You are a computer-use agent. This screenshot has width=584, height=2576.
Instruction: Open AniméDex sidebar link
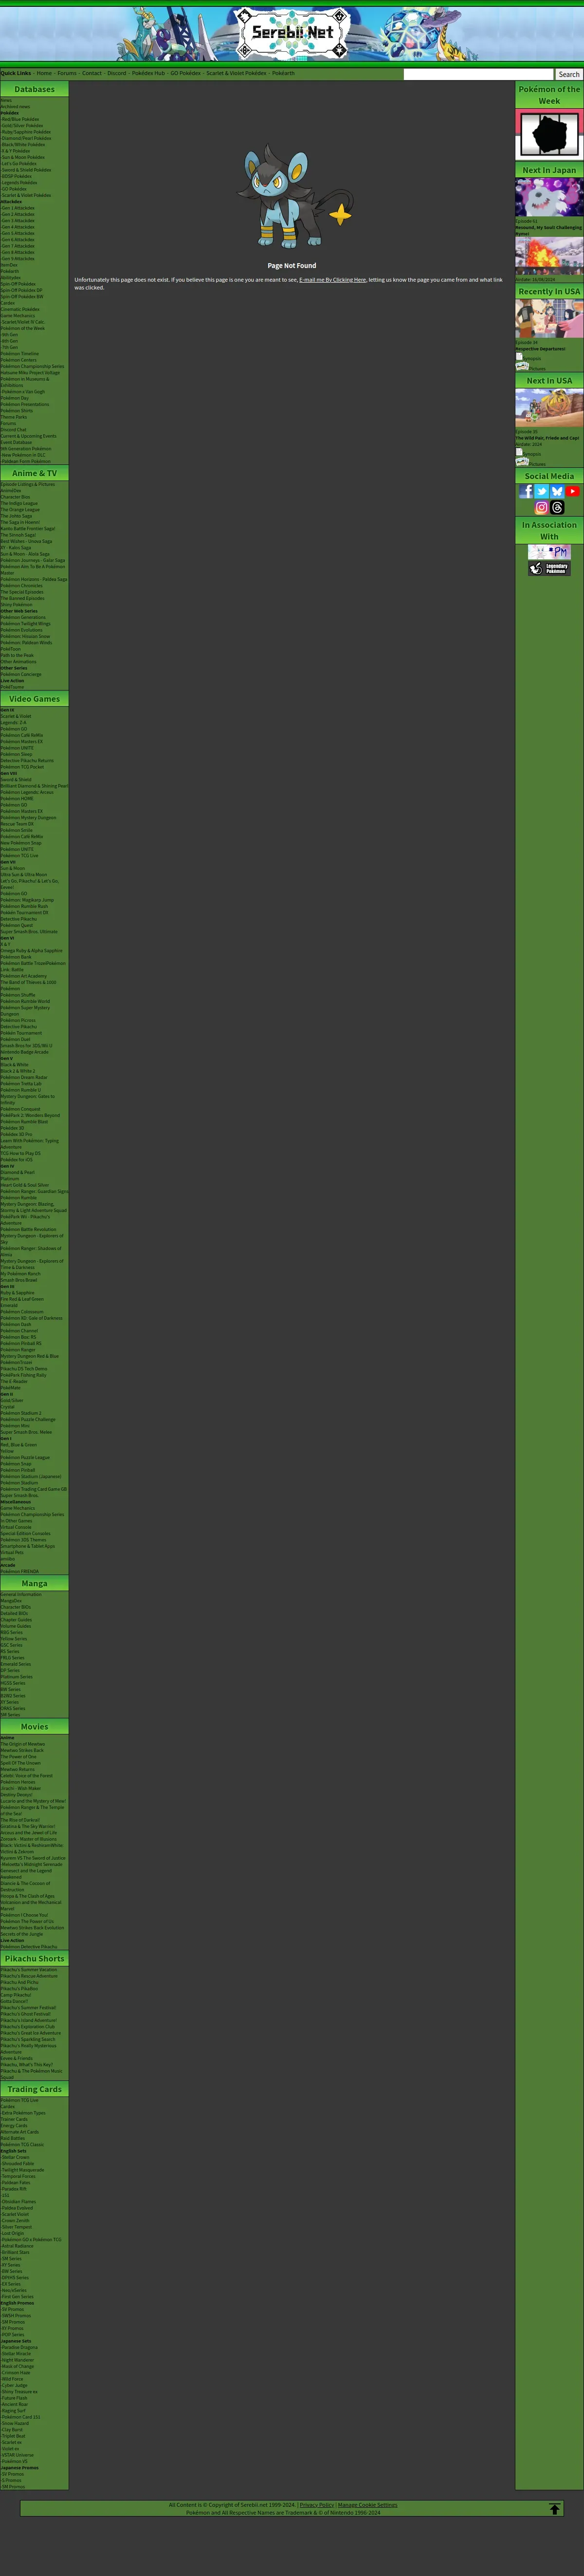(x=10, y=491)
